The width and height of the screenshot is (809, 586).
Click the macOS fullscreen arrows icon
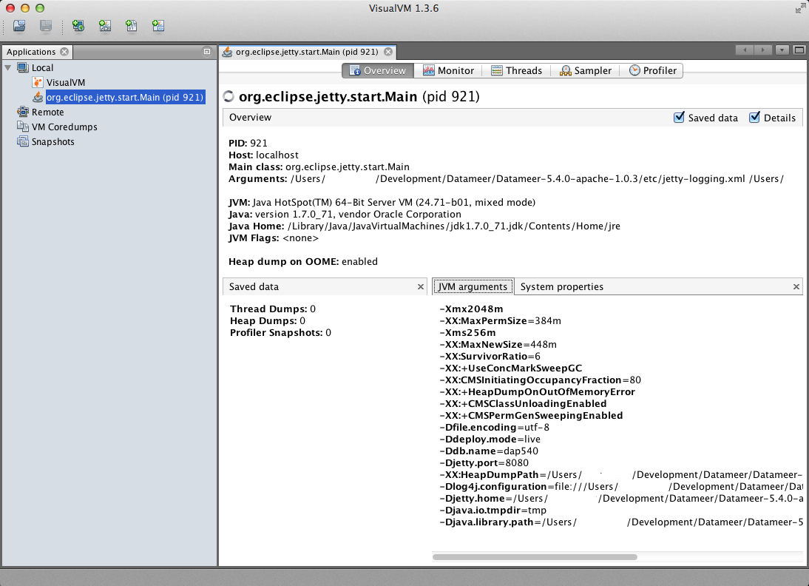coord(799,8)
